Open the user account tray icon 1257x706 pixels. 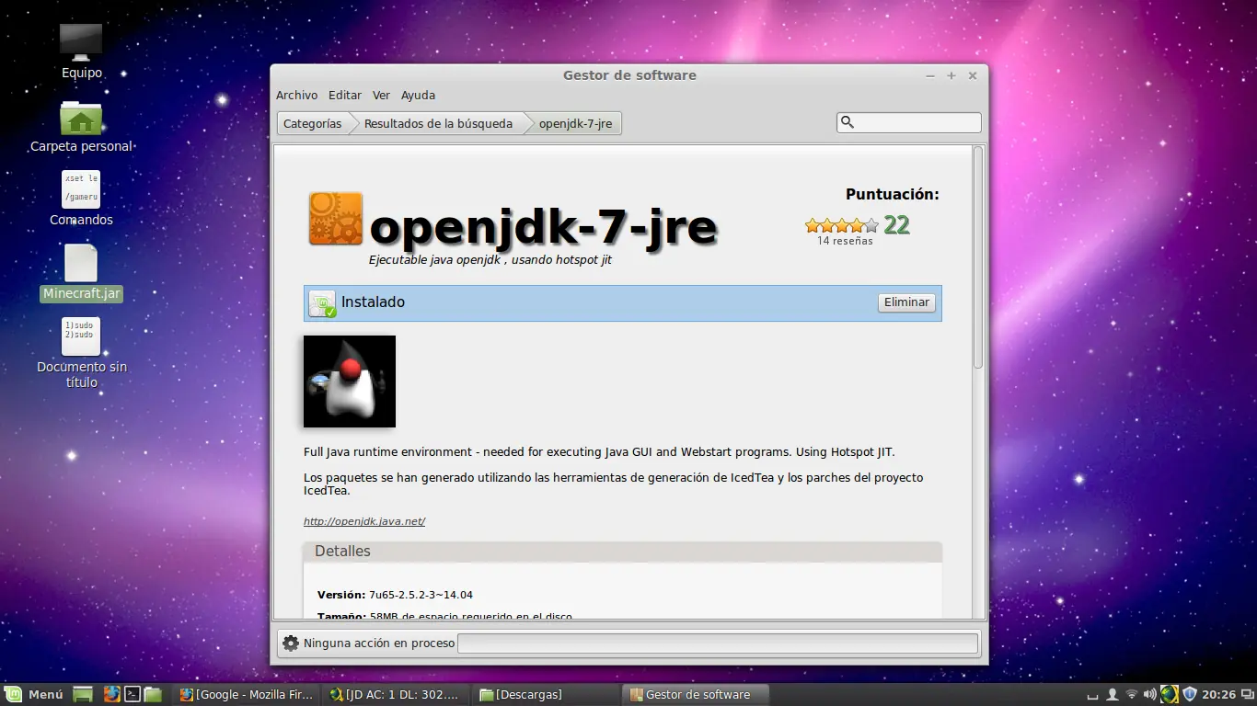click(1112, 694)
